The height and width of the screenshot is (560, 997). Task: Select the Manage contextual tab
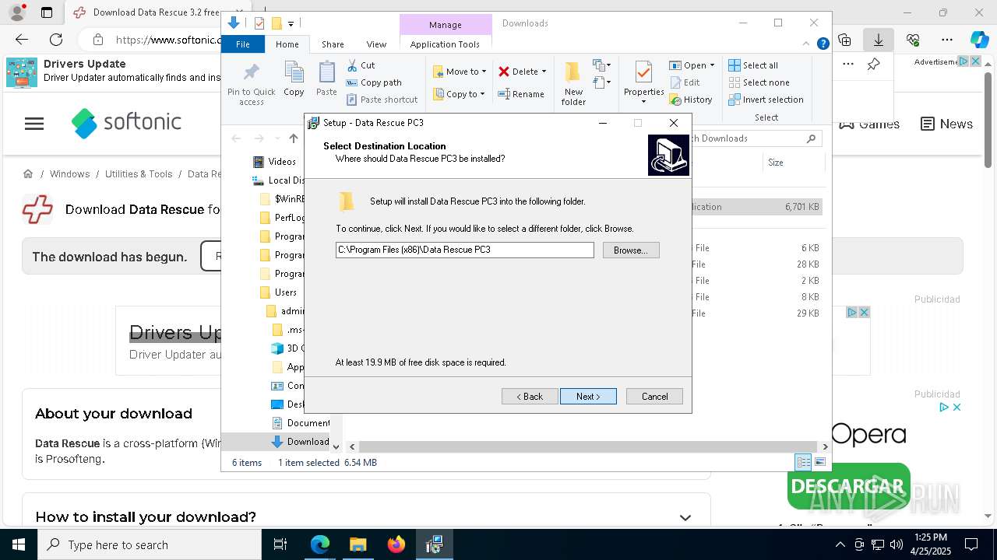(x=446, y=25)
